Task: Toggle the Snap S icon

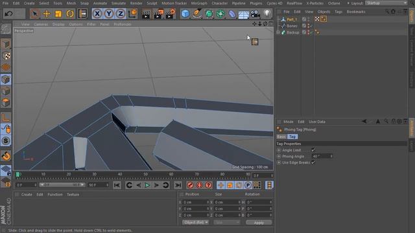Action: [x=6, y=140]
